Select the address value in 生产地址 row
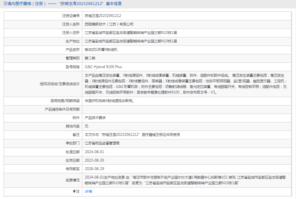This screenshot has height=199, width=296. click(x=131, y=41)
